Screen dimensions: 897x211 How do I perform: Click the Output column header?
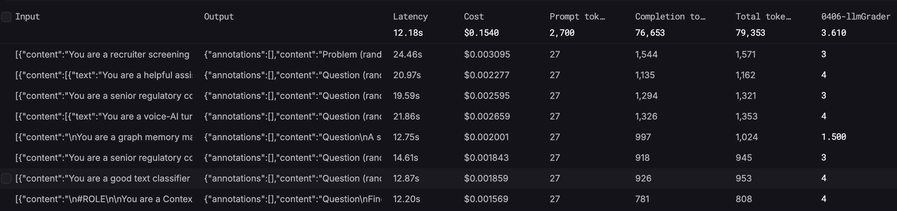[x=219, y=17]
